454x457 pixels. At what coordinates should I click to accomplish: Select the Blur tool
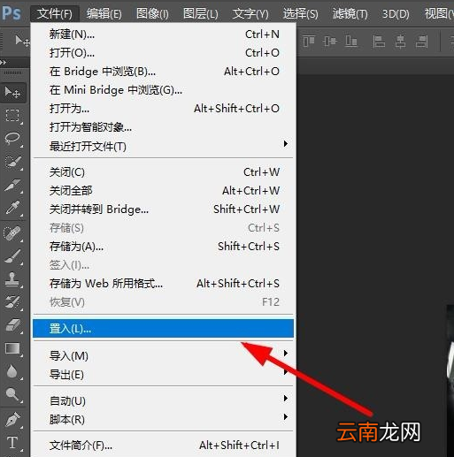click(x=12, y=371)
